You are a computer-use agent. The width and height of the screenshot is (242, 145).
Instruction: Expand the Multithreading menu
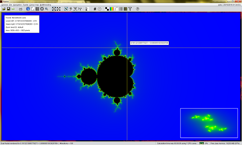tap(45, 5)
